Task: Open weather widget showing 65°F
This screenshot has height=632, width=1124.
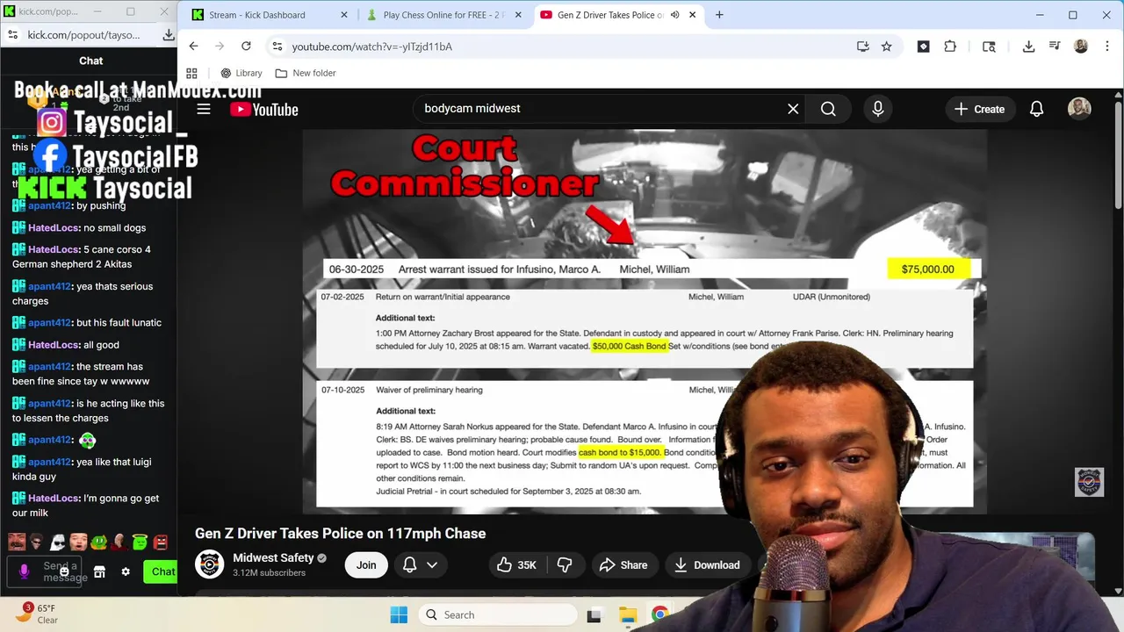Action: click(x=35, y=614)
